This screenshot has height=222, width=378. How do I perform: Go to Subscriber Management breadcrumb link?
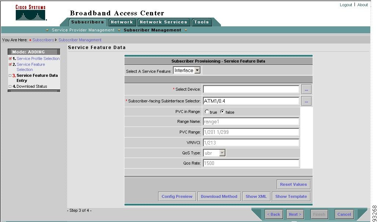80,40
